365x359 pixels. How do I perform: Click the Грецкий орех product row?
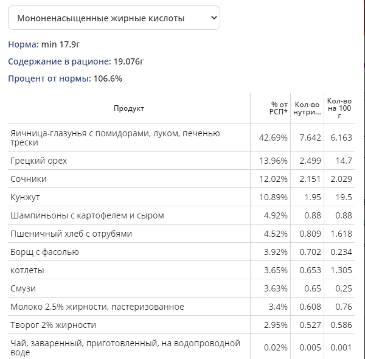(39, 161)
